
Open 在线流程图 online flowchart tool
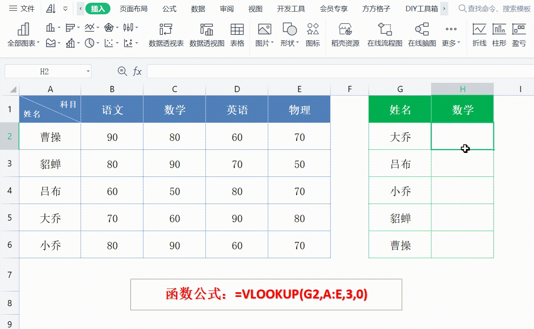point(384,35)
